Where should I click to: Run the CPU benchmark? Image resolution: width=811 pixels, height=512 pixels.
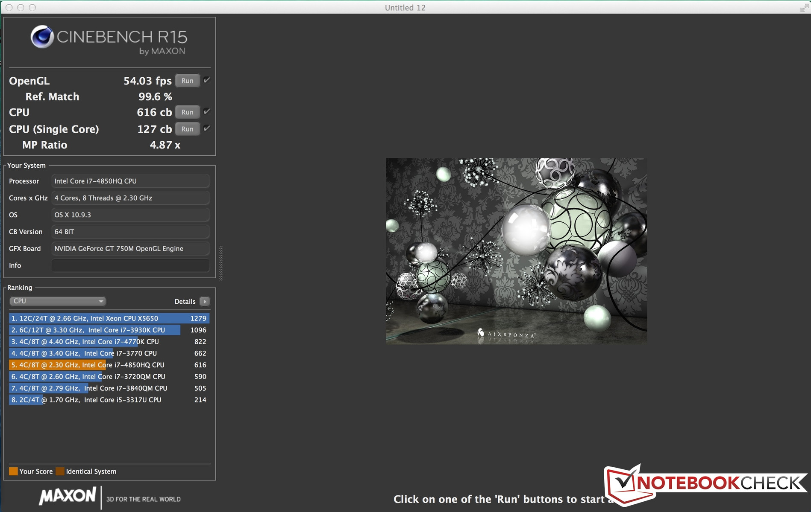(x=187, y=112)
